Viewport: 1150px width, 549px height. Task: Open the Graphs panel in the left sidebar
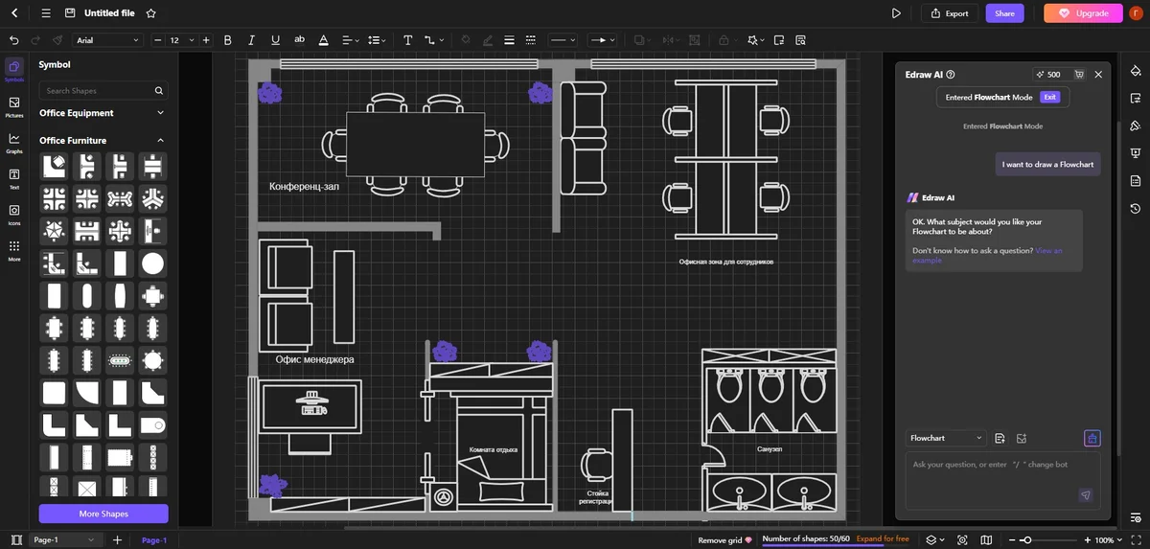[14, 143]
